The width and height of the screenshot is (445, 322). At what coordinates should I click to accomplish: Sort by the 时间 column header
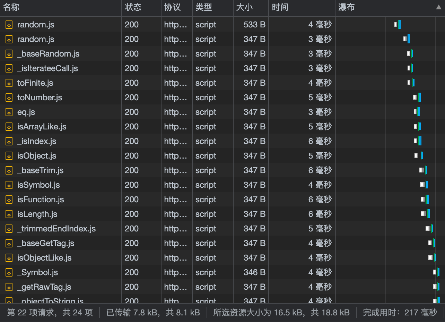tap(280, 7)
